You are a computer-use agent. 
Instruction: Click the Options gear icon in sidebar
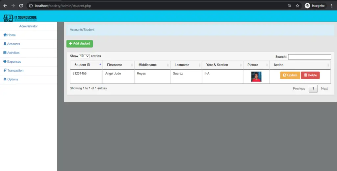click(x=5, y=79)
